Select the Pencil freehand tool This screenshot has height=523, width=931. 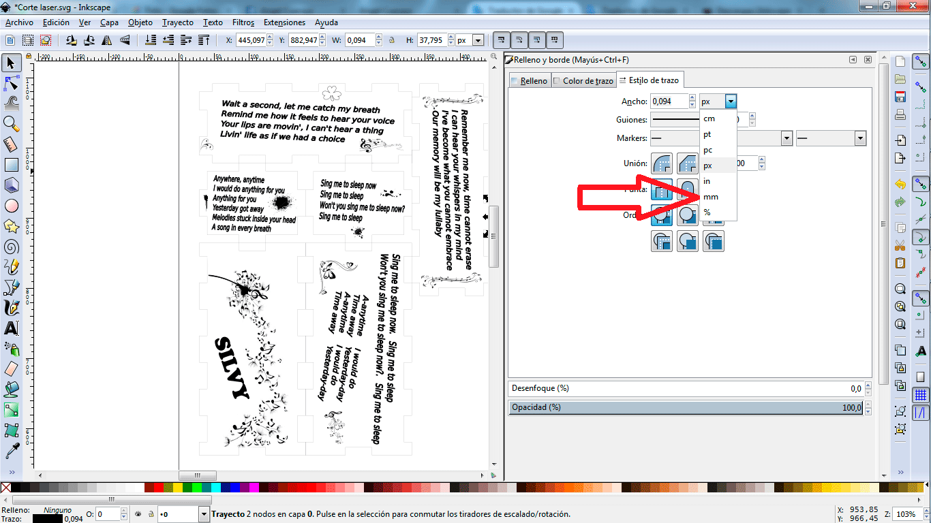11,267
